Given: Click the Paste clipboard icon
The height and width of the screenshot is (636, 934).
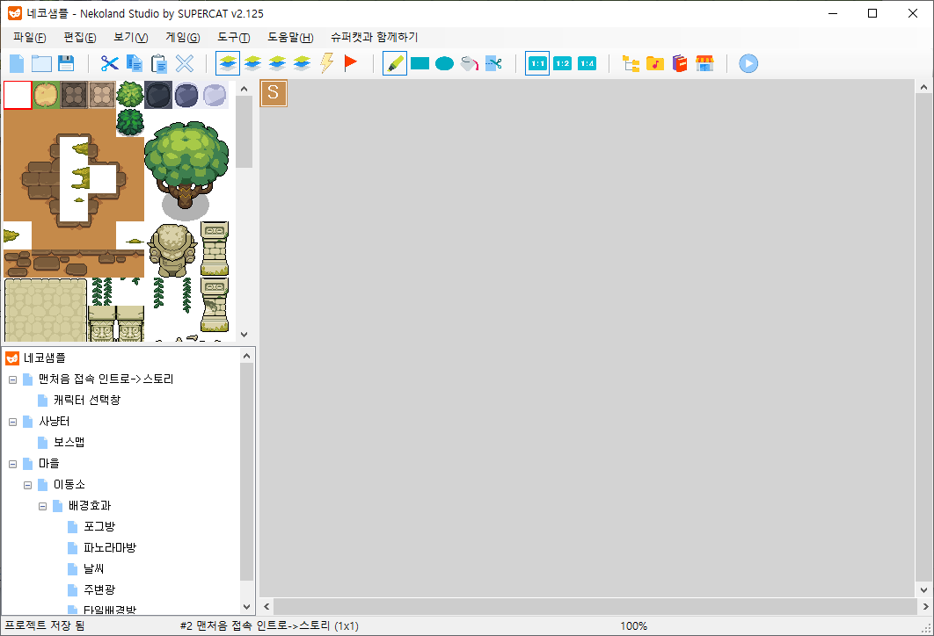Looking at the screenshot, I should (159, 63).
